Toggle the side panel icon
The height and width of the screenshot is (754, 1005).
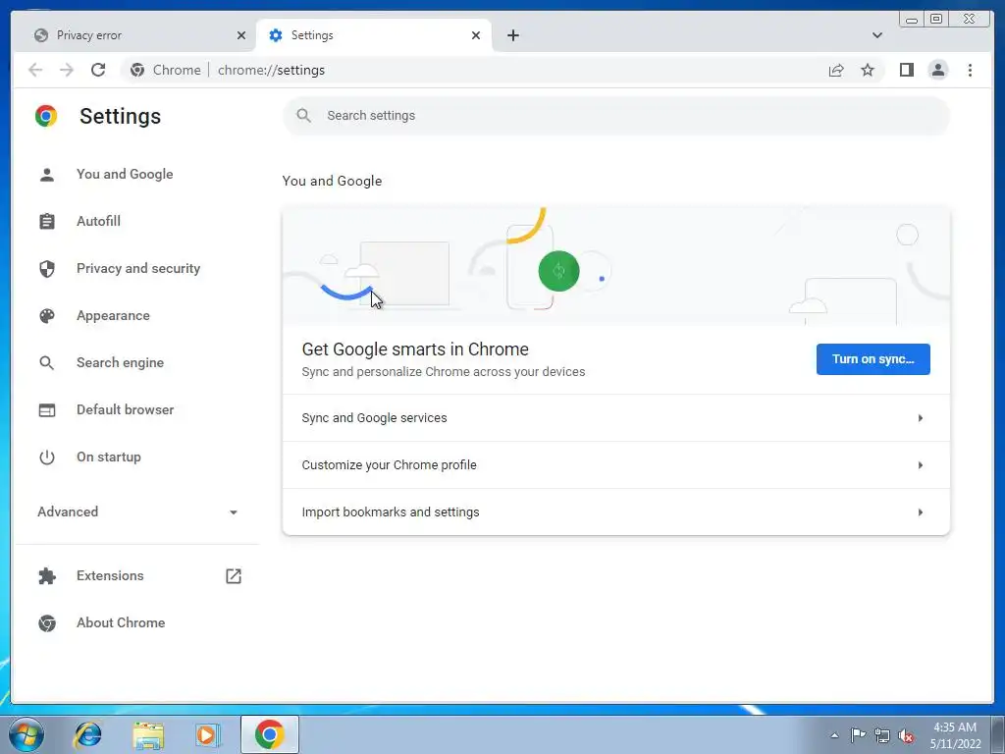pos(906,70)
